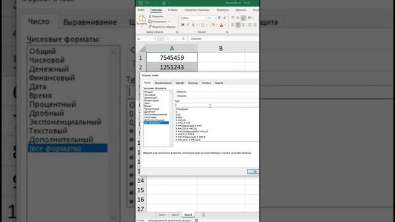This screenshot has width=395, height=222.
Task: Click the formula bar showing 7545459
Action: pos(224,39)
